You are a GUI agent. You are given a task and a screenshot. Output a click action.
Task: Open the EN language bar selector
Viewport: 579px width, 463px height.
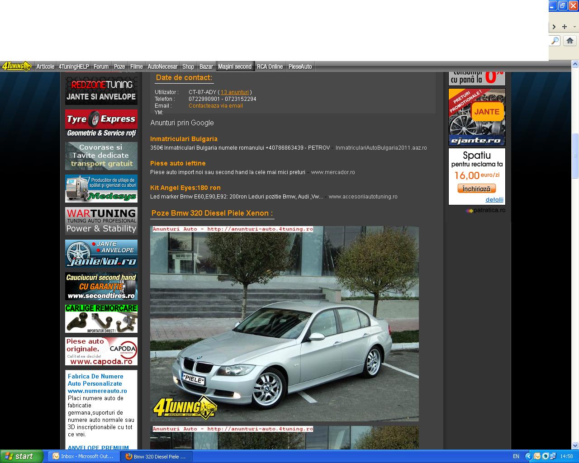pyautogui.click(x=516, y=456)
